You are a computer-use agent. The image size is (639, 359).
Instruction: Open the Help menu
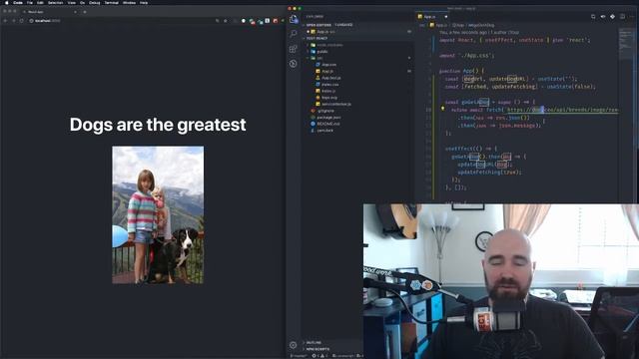144,2
